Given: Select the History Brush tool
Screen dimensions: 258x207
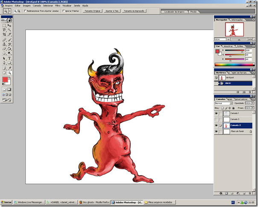Looking at the screenshot, I should (9, 44).
